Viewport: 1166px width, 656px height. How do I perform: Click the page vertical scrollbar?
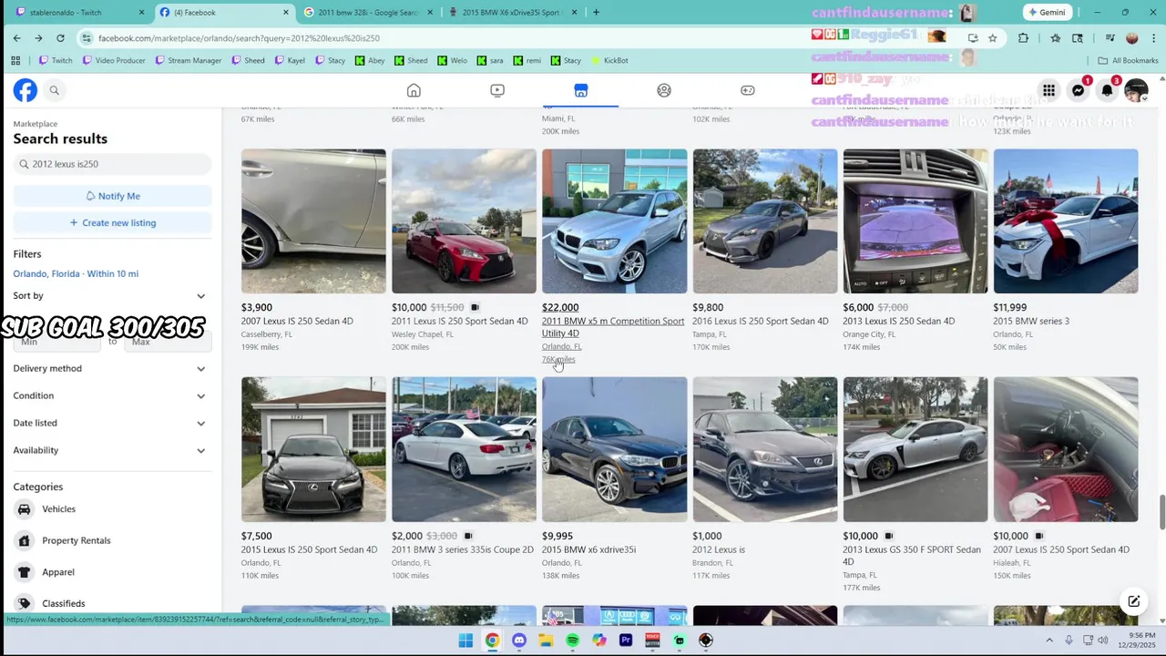(x=1161, y=512)
